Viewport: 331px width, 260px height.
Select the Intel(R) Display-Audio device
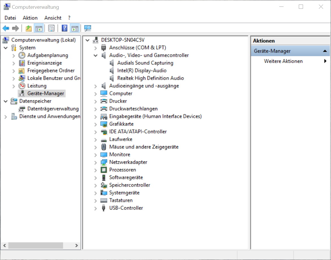click(x=142, y=71)
